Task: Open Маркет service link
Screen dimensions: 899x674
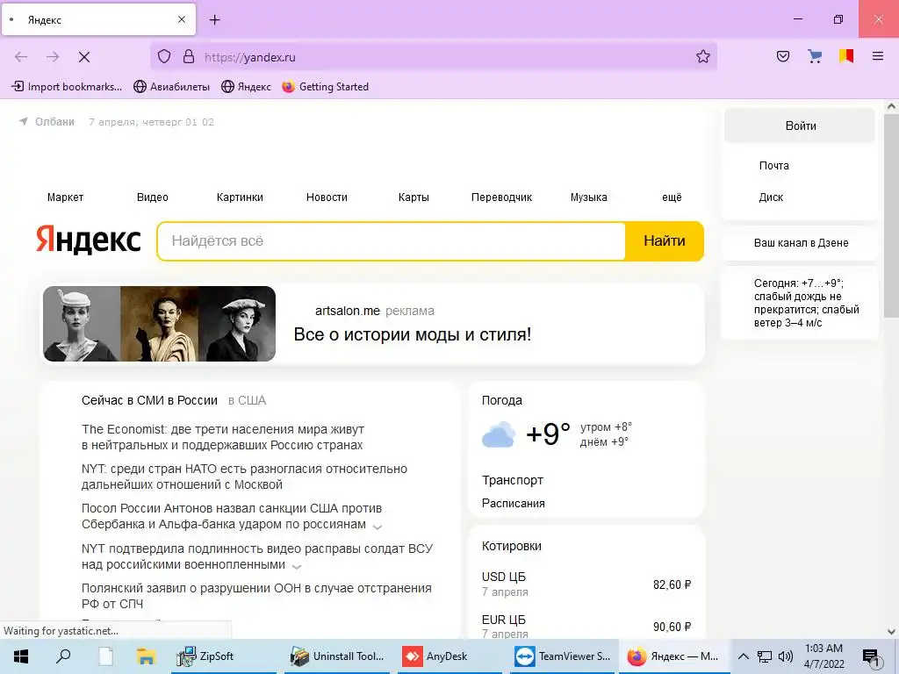Action: pyautogui.click(x=65, y=197)
